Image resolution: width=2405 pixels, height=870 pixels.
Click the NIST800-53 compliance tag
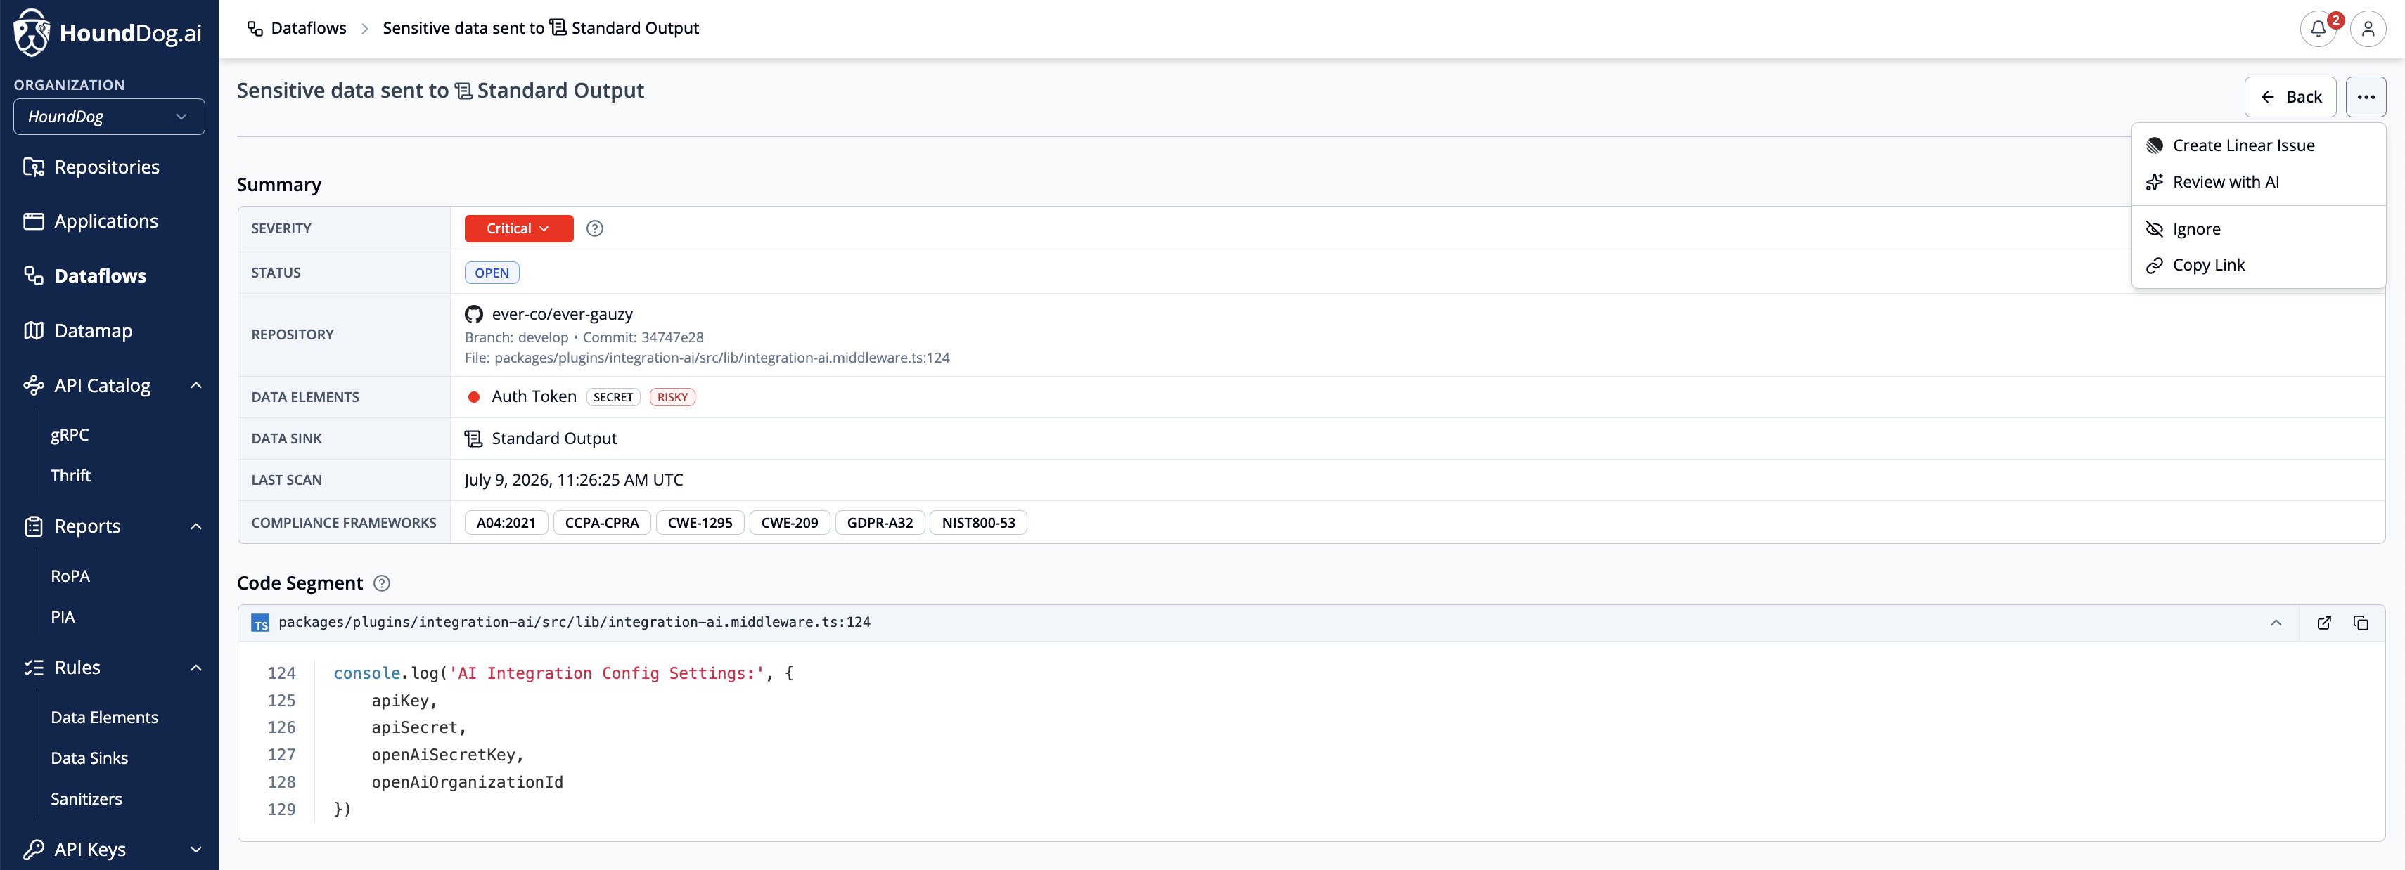pyautogui.click(x=978, y=524)
